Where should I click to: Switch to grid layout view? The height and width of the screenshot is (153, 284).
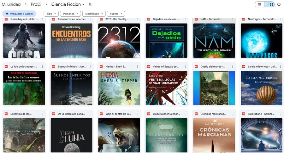[270, 4]
